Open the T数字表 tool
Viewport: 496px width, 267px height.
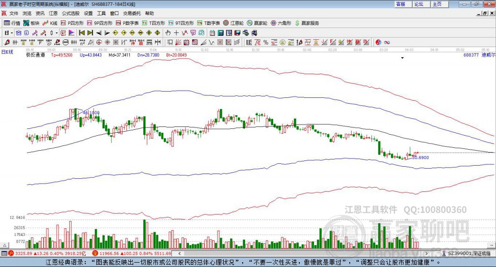[208, 23]
